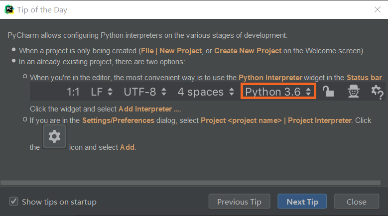Click the PyCharm logo in title bar
Screen dimensions: 388x216
tap(9, 9)
